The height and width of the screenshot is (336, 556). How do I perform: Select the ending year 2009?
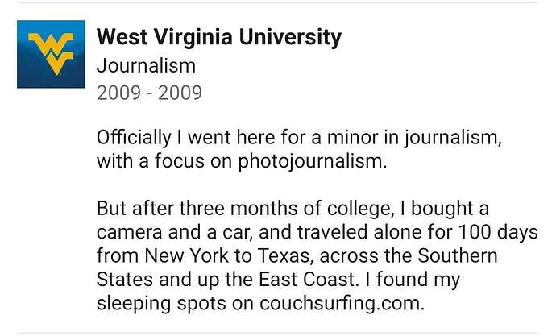click(180, 93)
